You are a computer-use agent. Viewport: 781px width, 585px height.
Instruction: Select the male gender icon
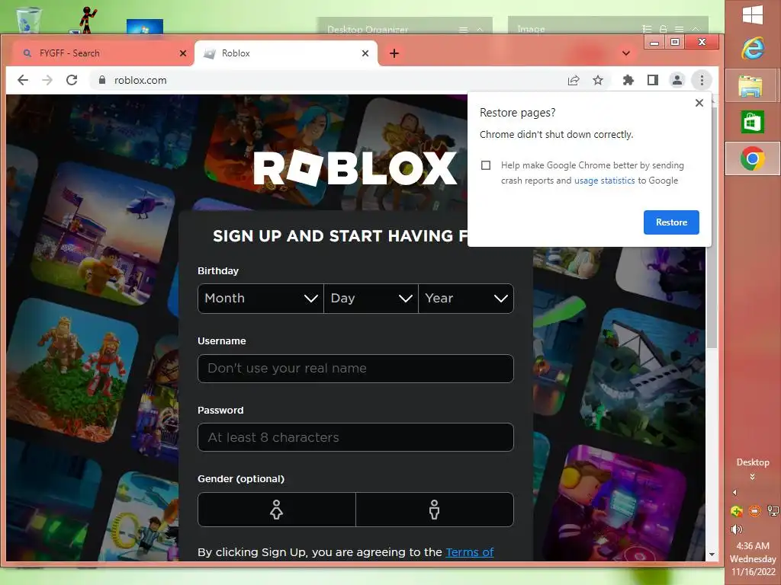point(434,510)
